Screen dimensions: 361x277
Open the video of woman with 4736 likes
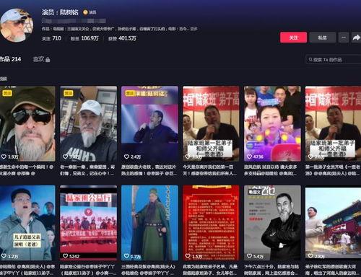272,123
